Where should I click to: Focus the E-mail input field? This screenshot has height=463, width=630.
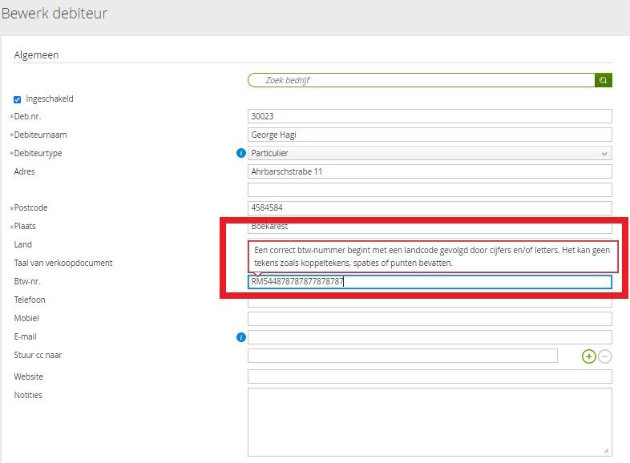[x=430, y=337]
